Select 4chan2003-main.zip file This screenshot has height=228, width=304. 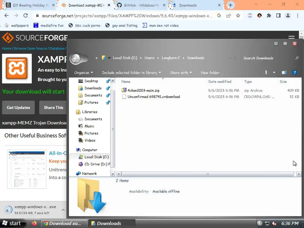click(143, 90)
